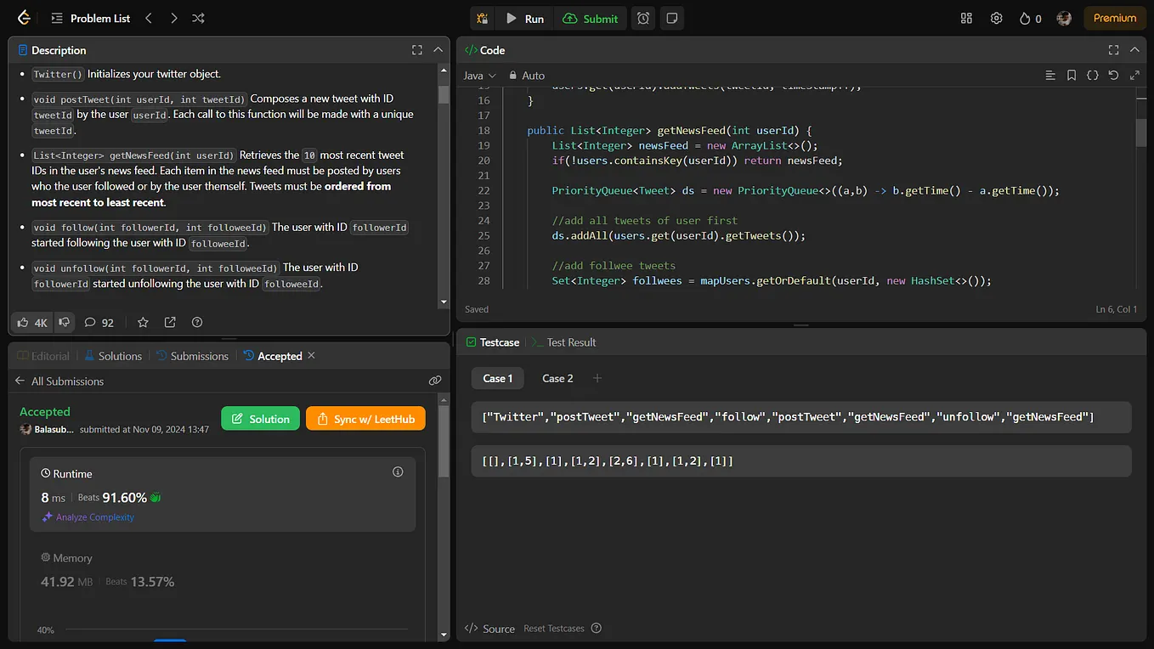Select the Case 2 test case
Image resolution: width=1154 pixels, height=649 pixels.
click(x=557, y=378)
